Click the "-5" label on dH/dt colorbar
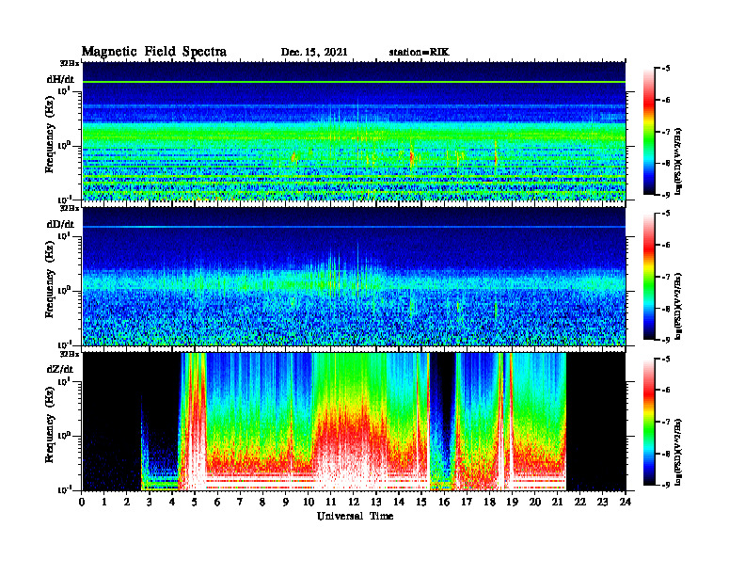 click(665, 69)
